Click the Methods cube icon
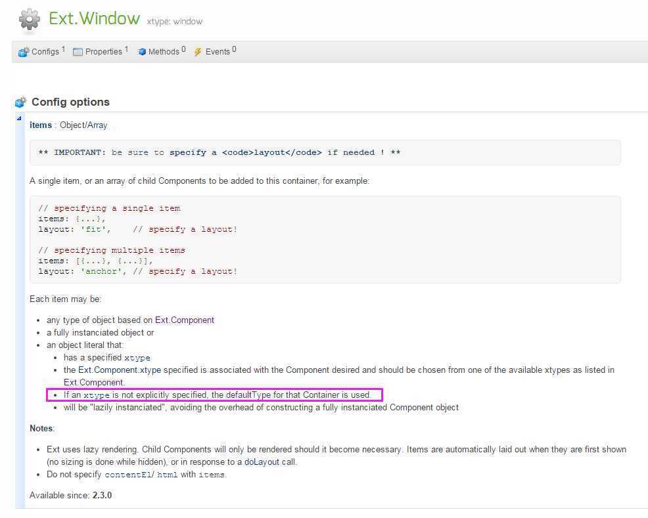Image resolution: width=648 pixels, height=518 pixels. [x=142, y=52]
